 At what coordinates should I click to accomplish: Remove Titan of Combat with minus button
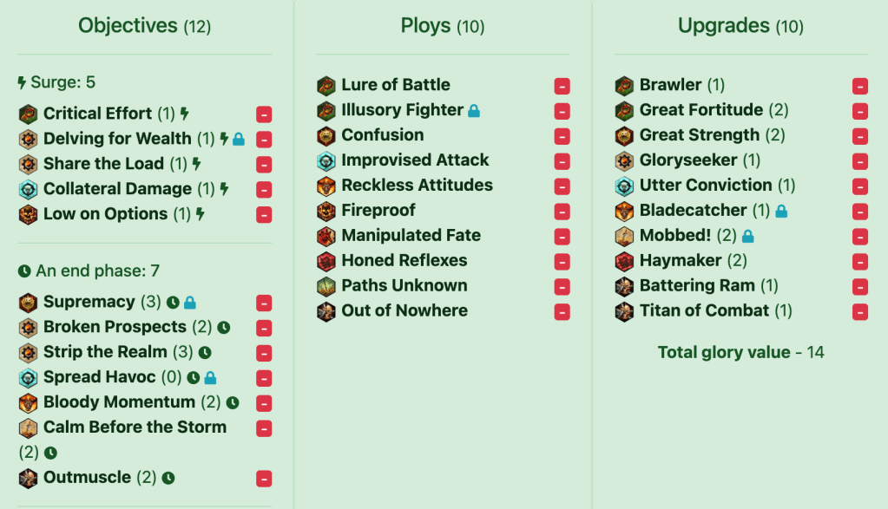point(859,312)
